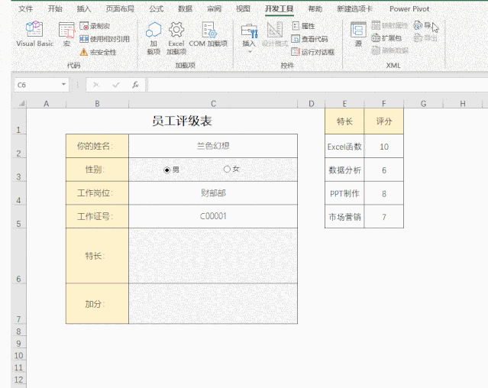The image size is (488, 388).
Task: Open control 属性 properties
Action: 303,26
